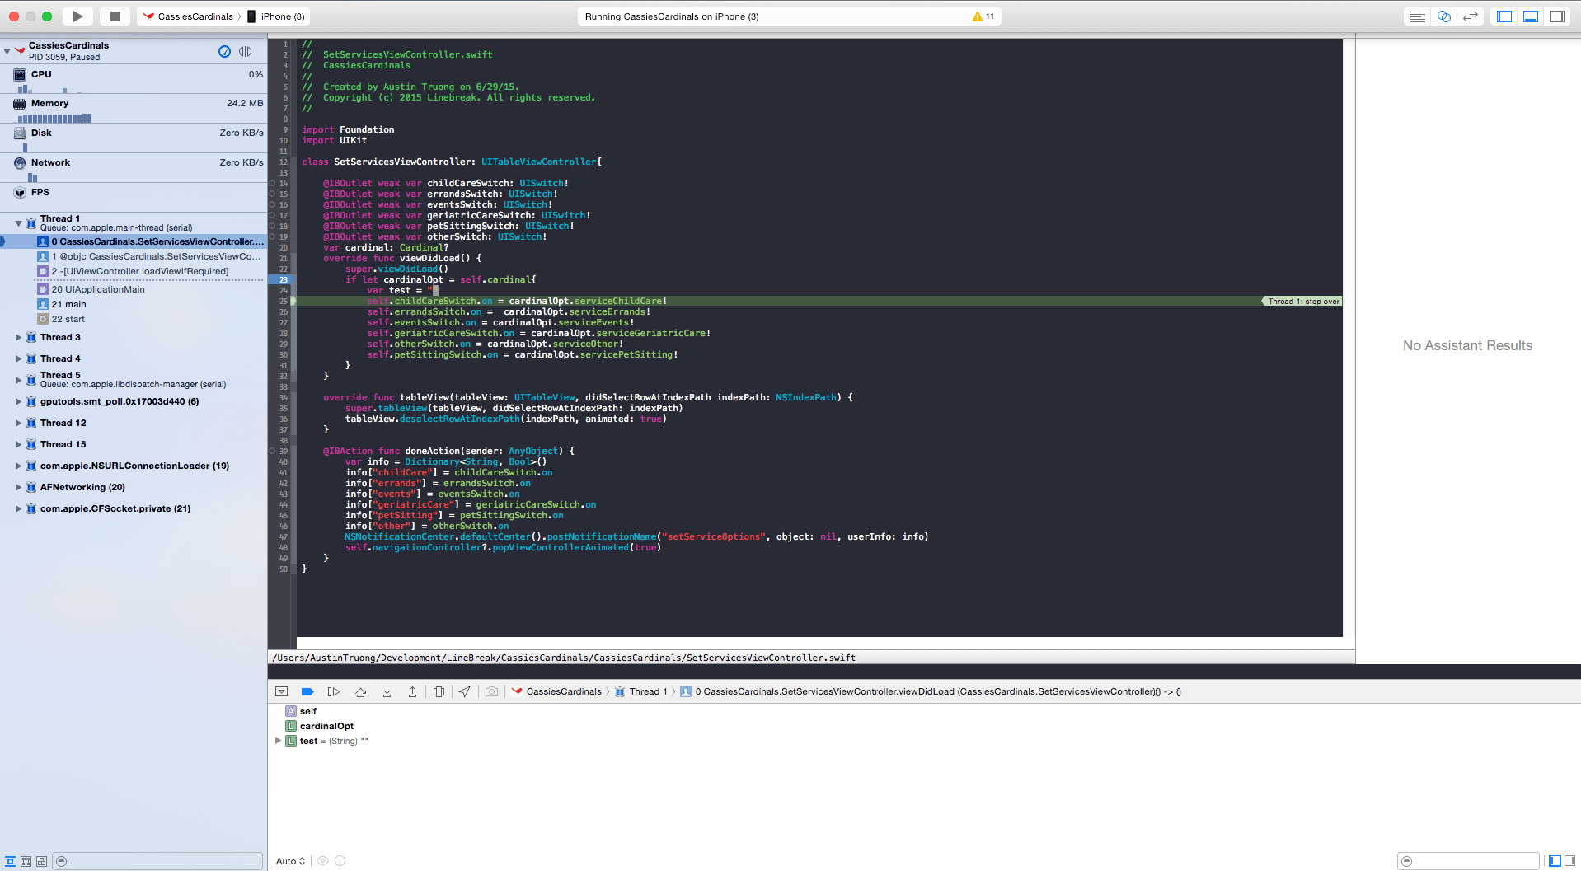Show only crashed threads filter icon
Image resolution: width=1581 pixels, height=871 pixels.
[x=10, y=861]
